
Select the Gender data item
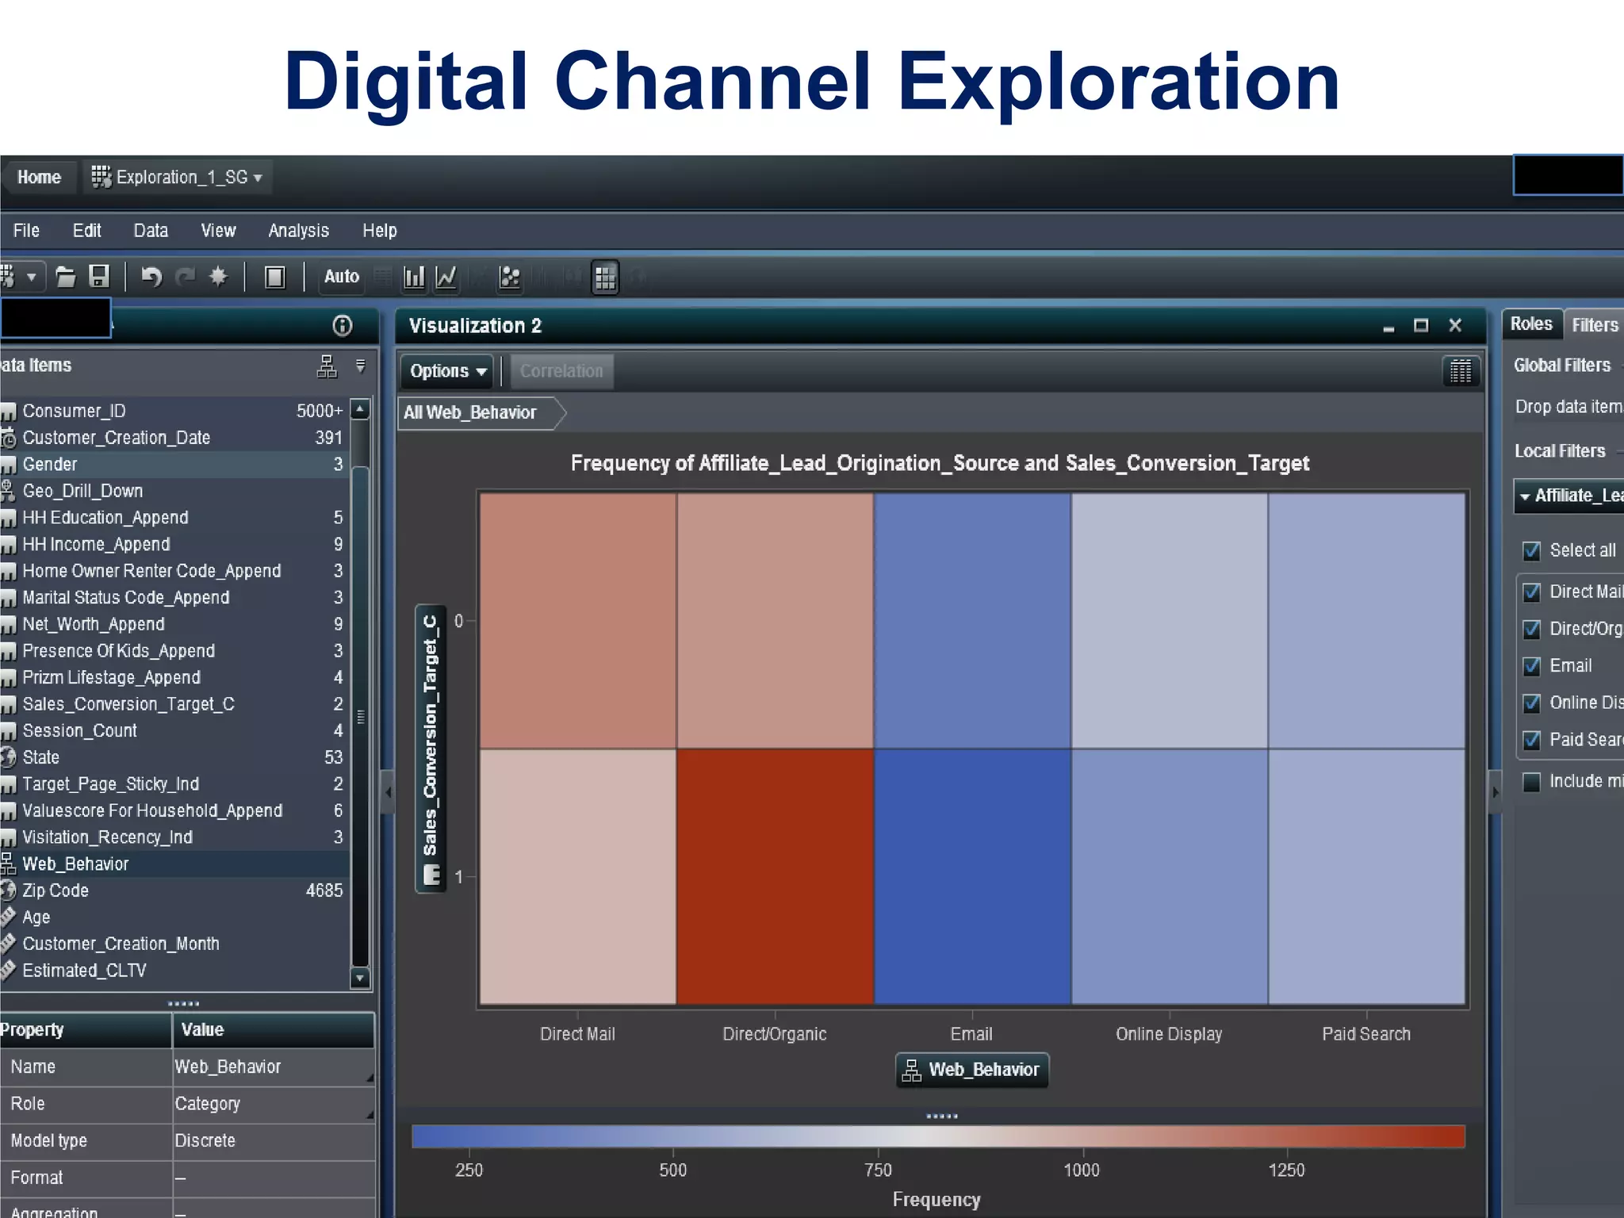(174, 465)
